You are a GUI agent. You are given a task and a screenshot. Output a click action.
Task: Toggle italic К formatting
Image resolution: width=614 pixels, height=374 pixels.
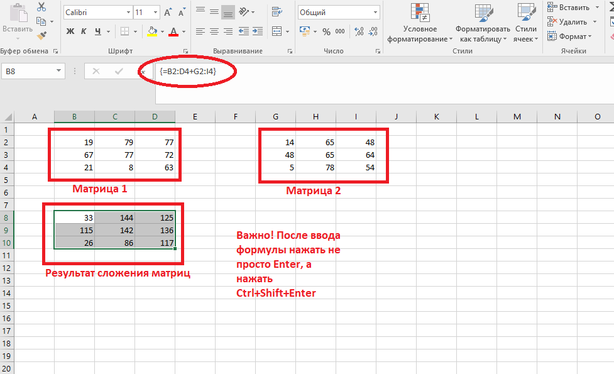point(84,31)
